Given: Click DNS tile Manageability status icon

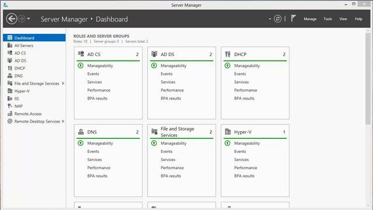Looking at the screenshot, I should click(80, 143).
